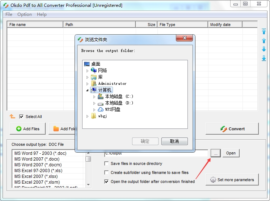The width and height of the screenshot is (270, 201).
Task: Click the Okdo logo in main title bar
Action: tap(6, 5)
